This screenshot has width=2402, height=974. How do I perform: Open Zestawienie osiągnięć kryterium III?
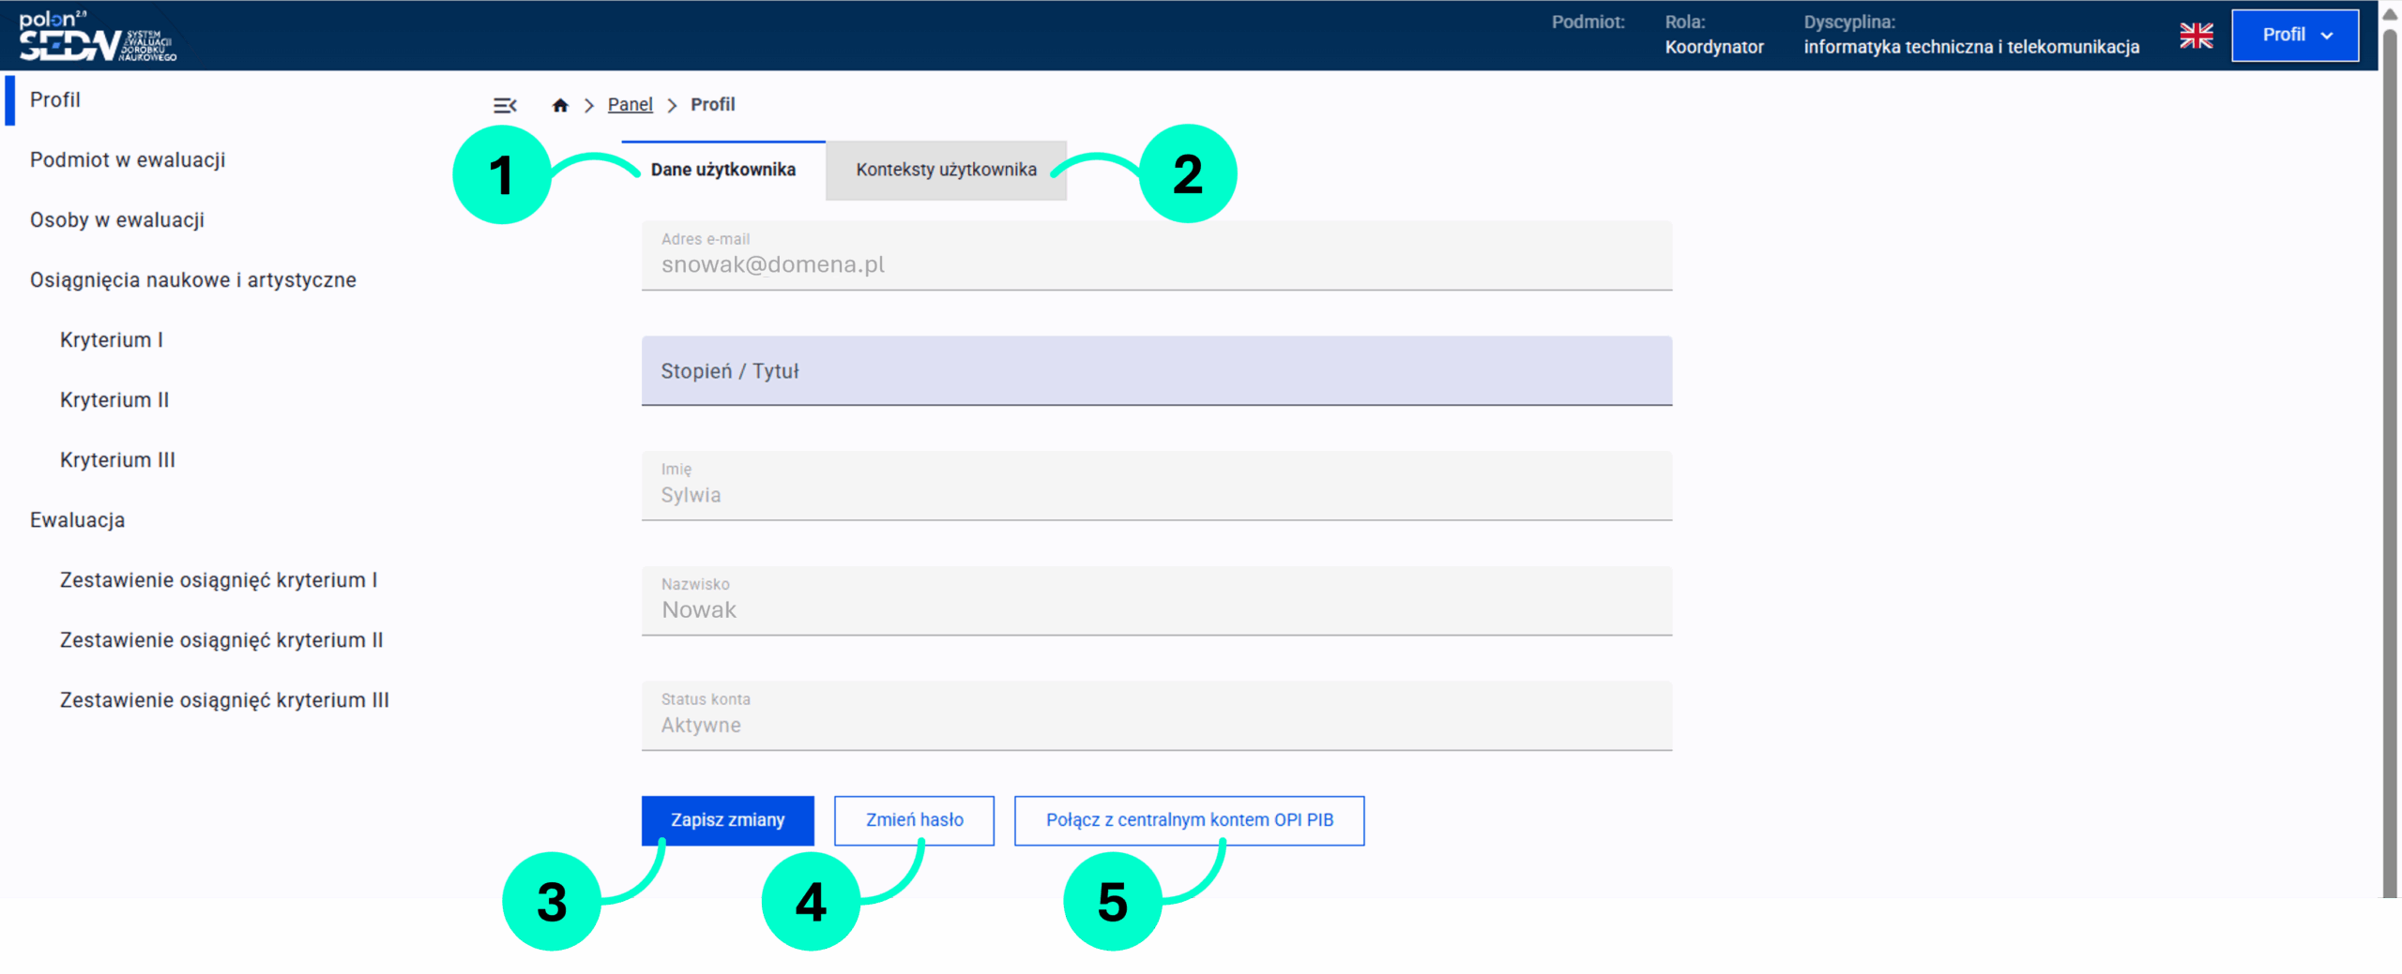[224, 700]
